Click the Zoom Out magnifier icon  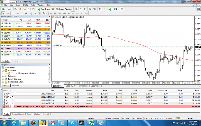(x=95, y=9)
